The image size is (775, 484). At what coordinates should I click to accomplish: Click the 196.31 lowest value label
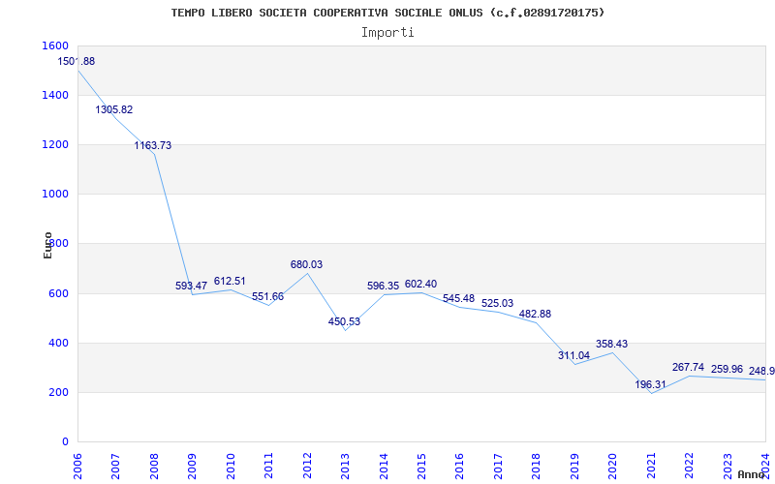click(650, 384)
